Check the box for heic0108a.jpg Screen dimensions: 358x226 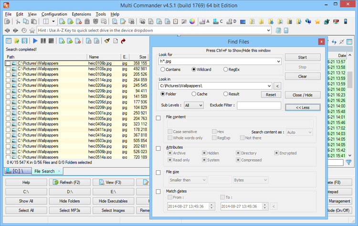pos(8,69)
